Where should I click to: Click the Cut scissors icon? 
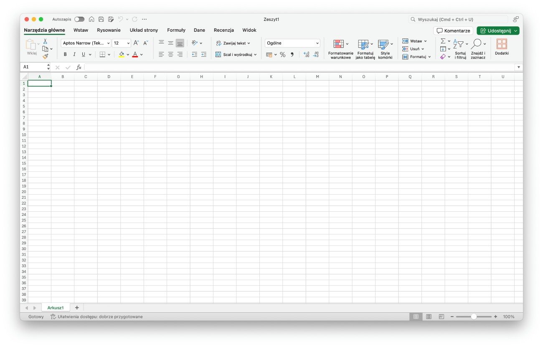click(x=45, y=41)
